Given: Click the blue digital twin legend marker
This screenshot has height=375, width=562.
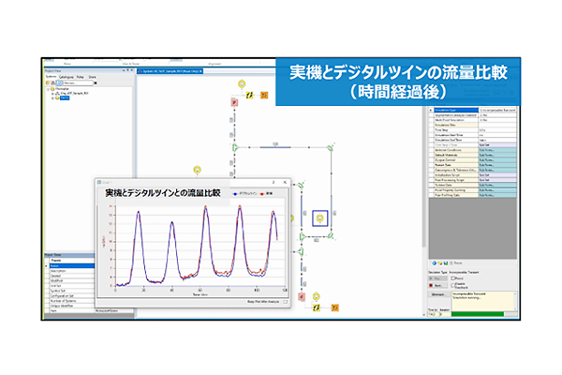Looking at the screenshot, I should pyautogui.click(x=235, y=194).
